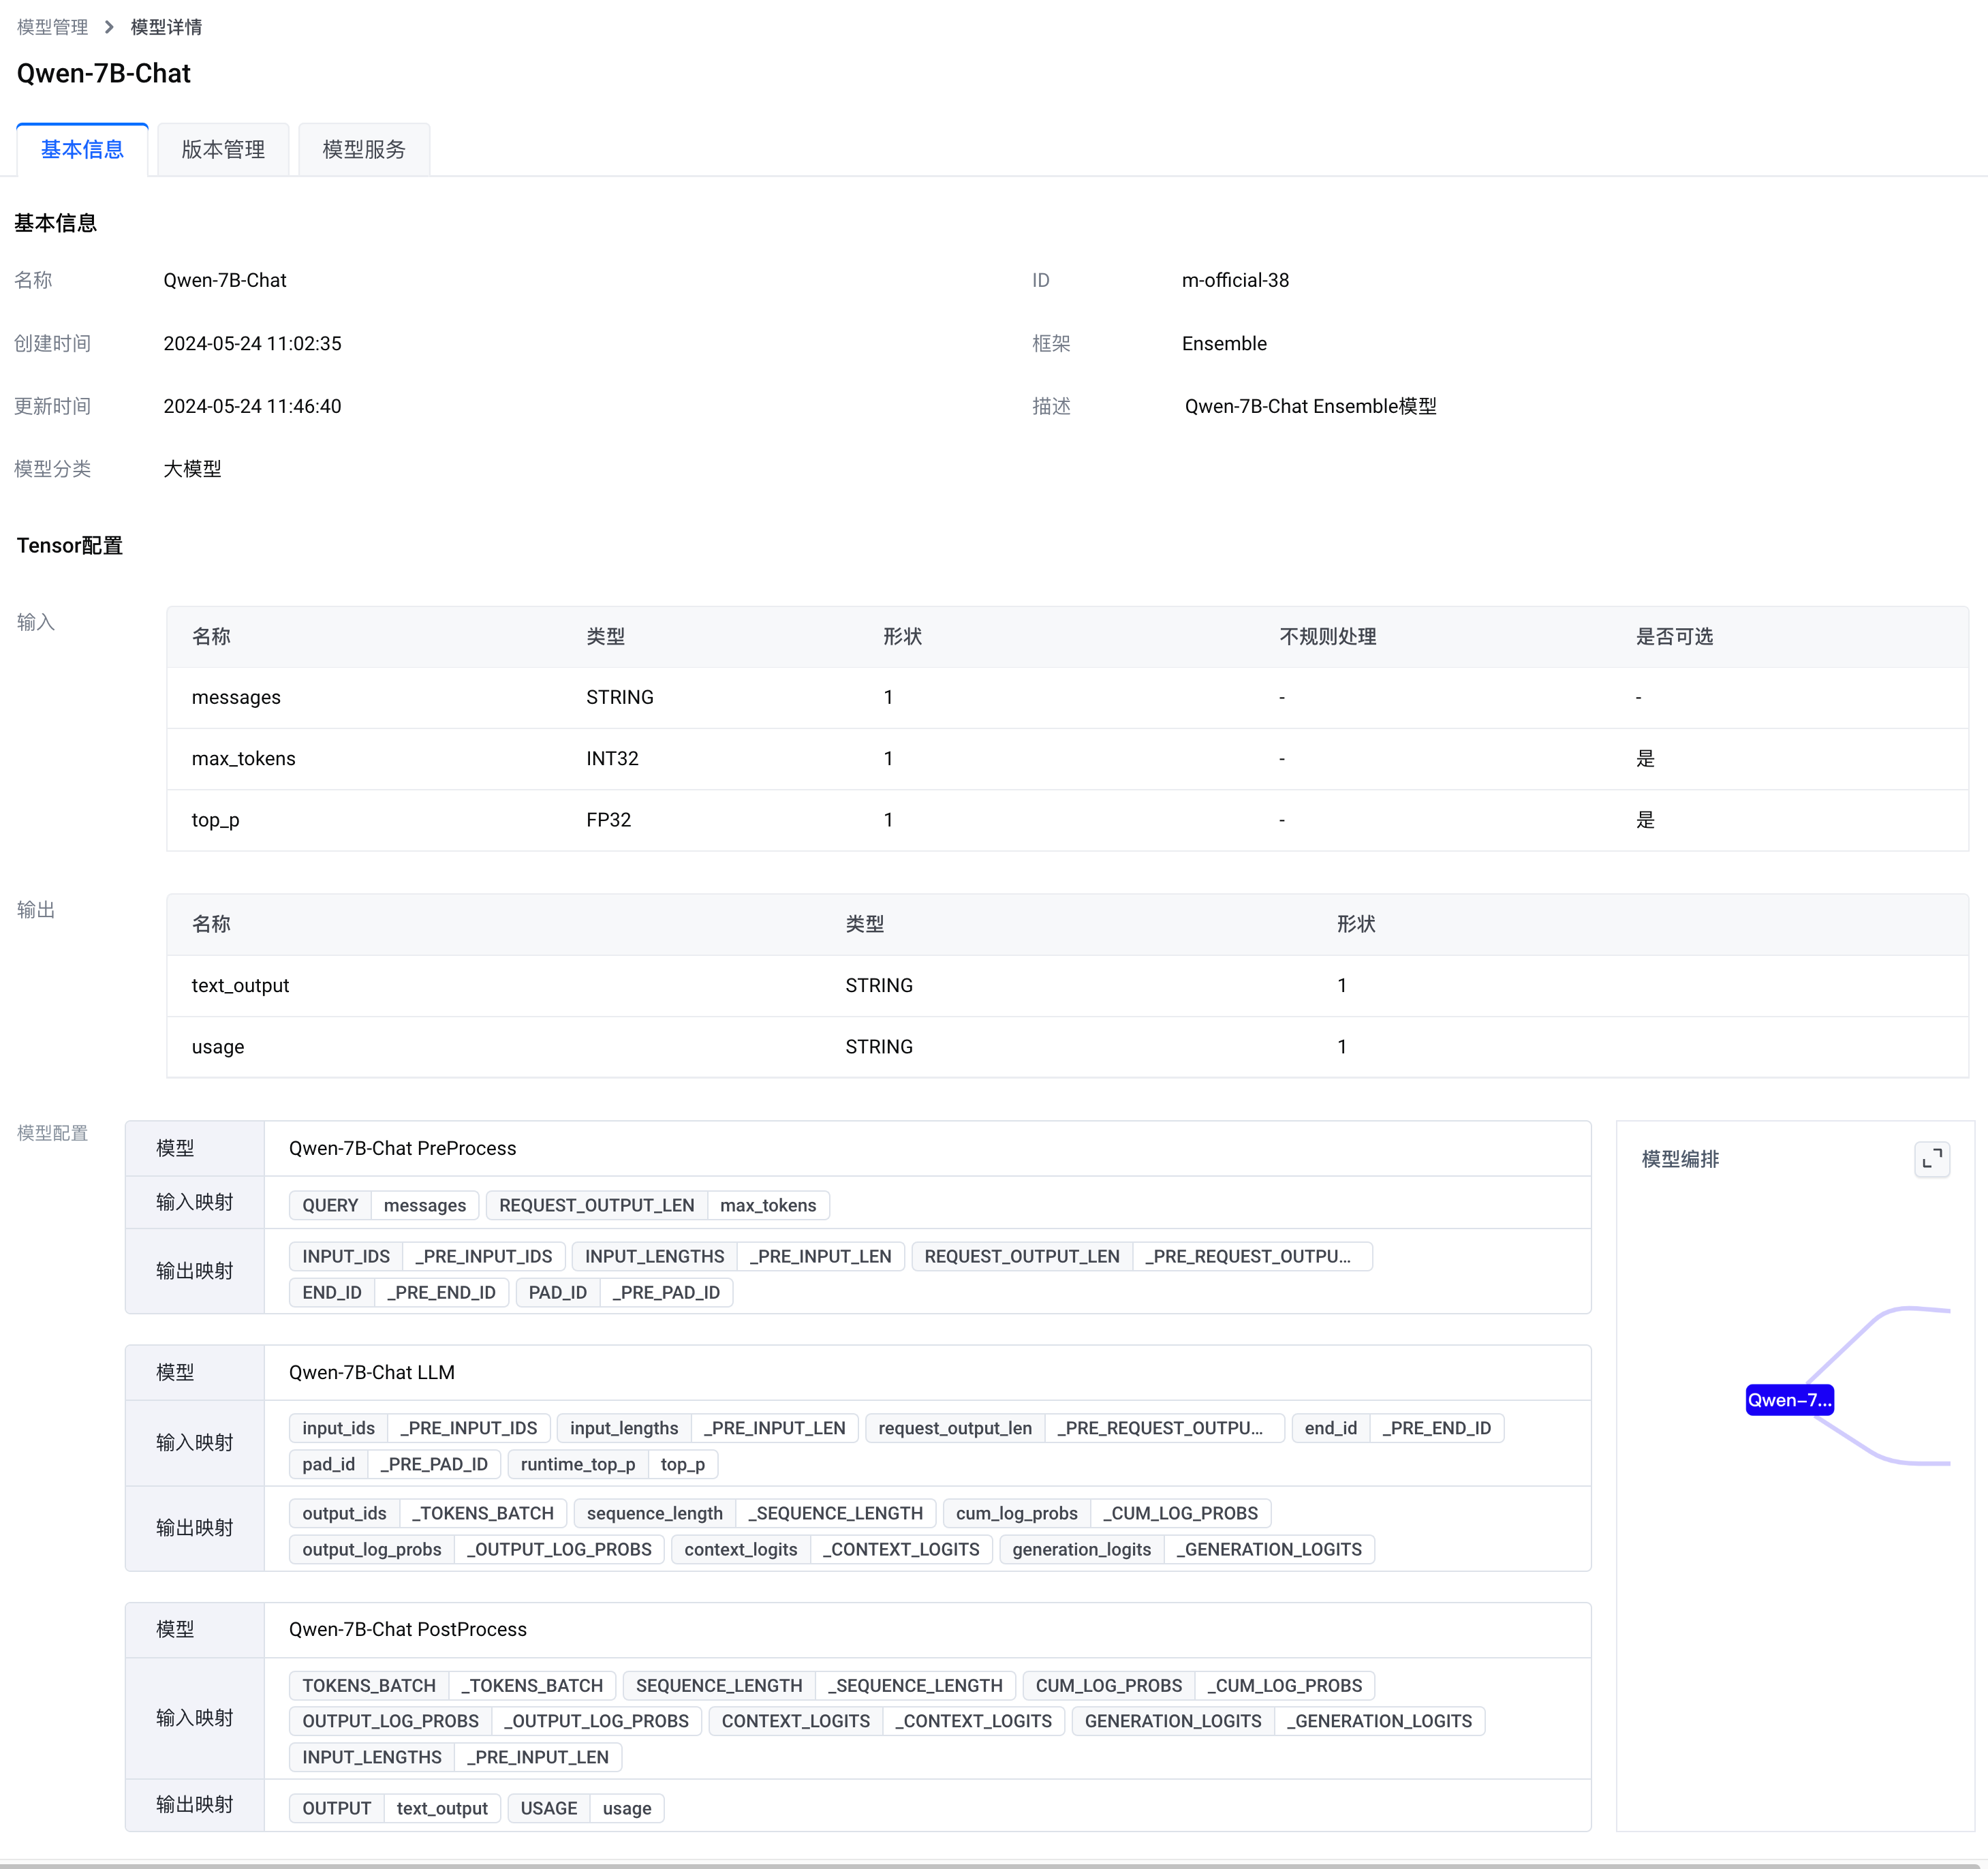The height and width of the screenshot is (1869, 1988).
Task: Switch to the 版本管理 tab
Action: click(223, 149)
